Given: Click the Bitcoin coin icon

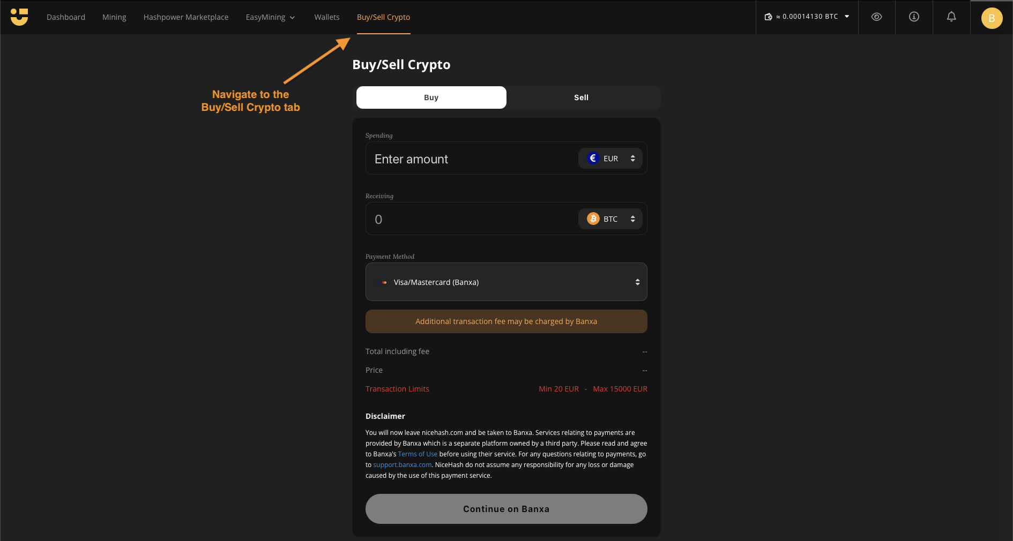Looking at the screenshot, I should coord(593,219).
